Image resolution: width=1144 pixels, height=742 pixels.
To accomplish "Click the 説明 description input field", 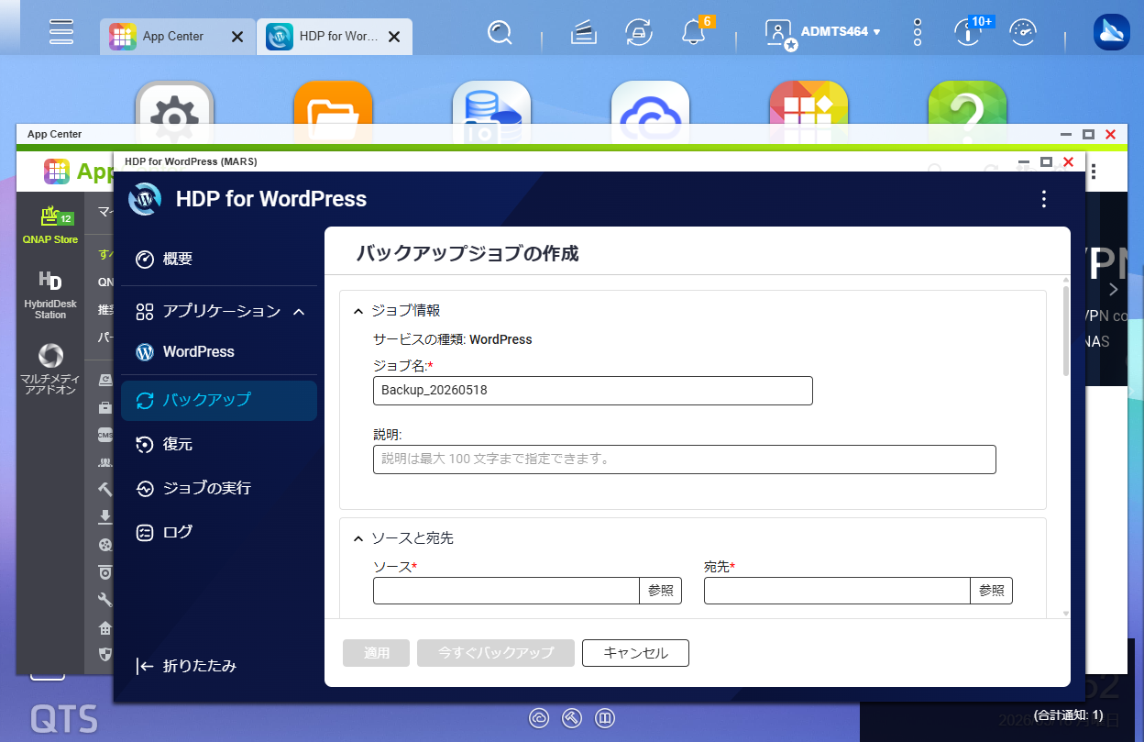I will pos(685,460).
